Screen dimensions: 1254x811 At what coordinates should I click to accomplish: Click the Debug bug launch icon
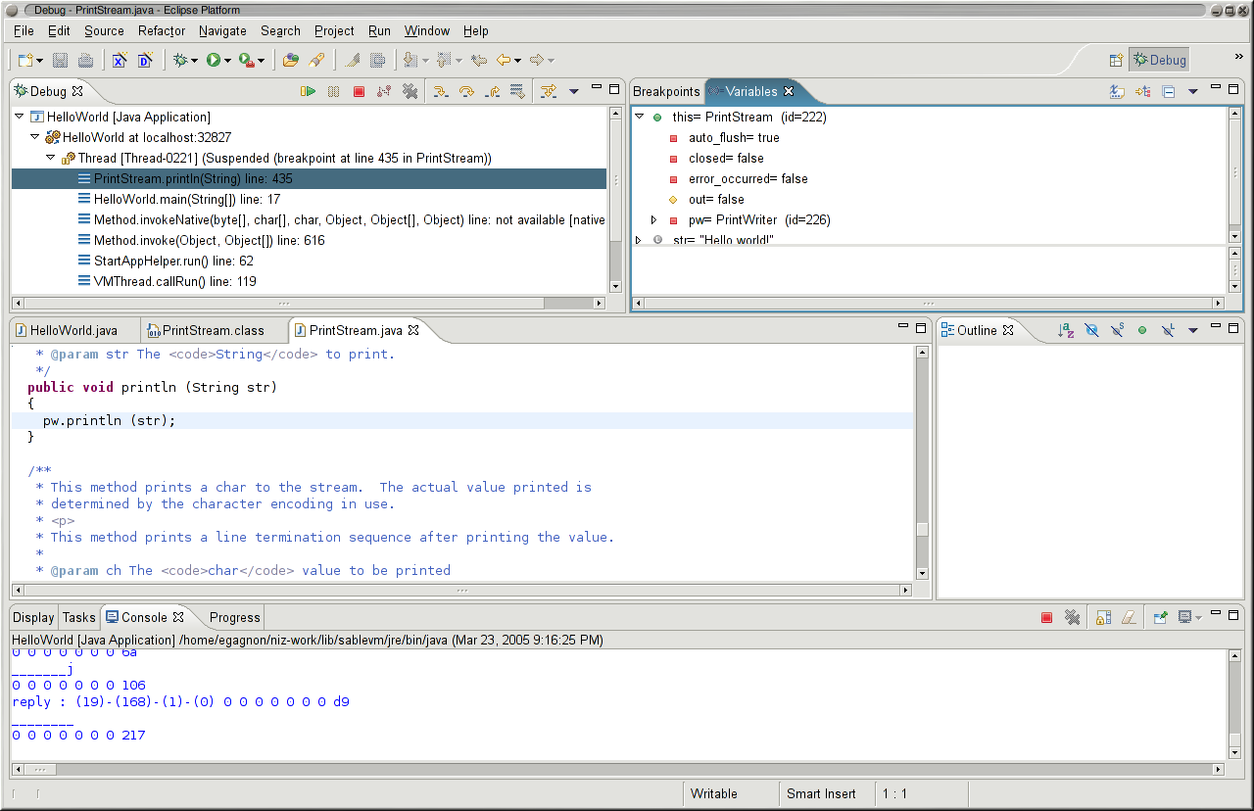[180, 61]
